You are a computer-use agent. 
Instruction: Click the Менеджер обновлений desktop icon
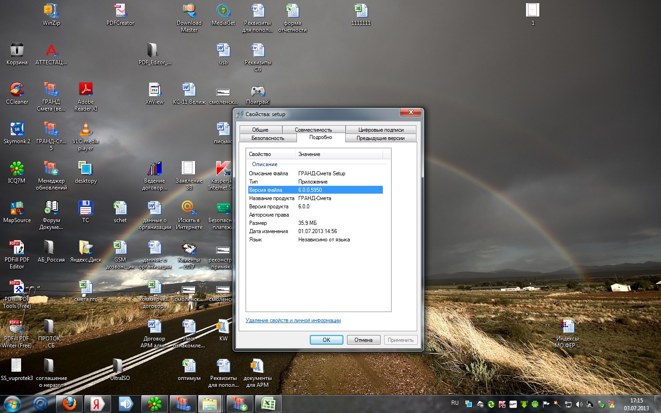pyautogui.click(x=51, y=176)
